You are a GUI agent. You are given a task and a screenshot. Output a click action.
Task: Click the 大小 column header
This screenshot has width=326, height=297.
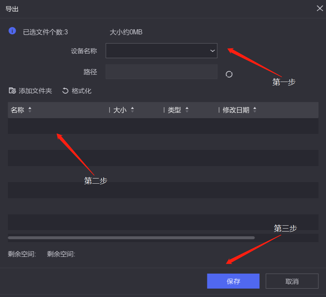pyautogui.click(x=121, y=110)
